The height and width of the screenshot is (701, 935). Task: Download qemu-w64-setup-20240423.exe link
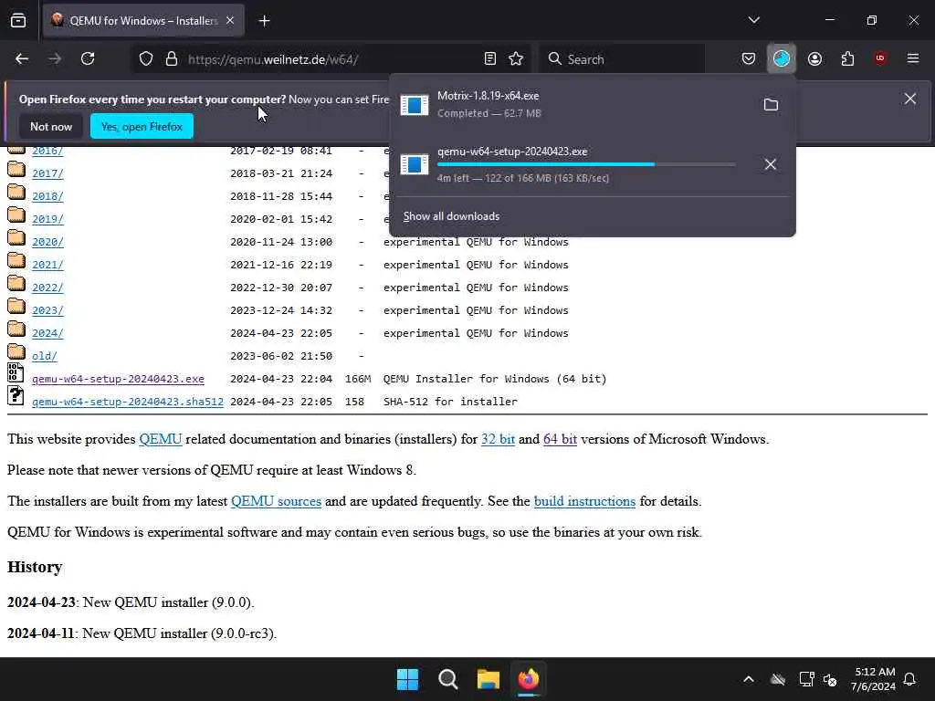tap(118, 379)
